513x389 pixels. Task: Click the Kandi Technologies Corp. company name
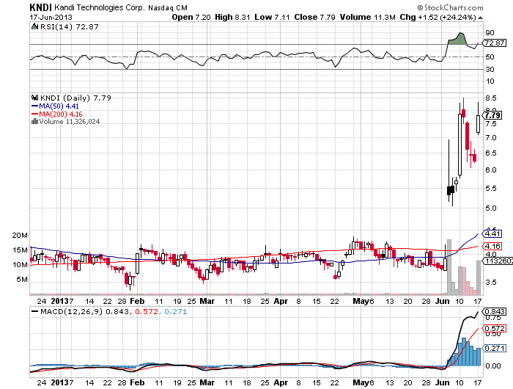tap(100, 7)
